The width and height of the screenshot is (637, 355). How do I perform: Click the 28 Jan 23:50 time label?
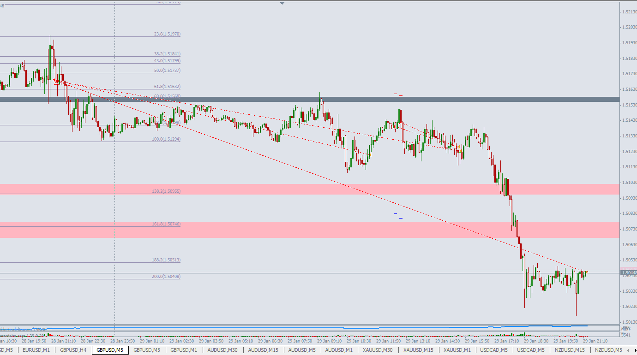123,342
